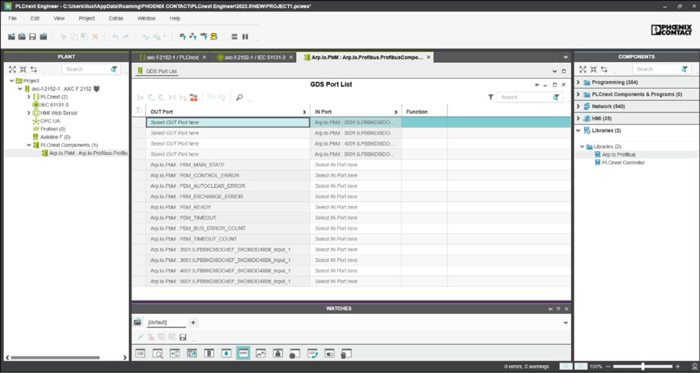Expand the PLCnext (2) tree node
This screenshot has height=373, width=700.
[29, 96]
